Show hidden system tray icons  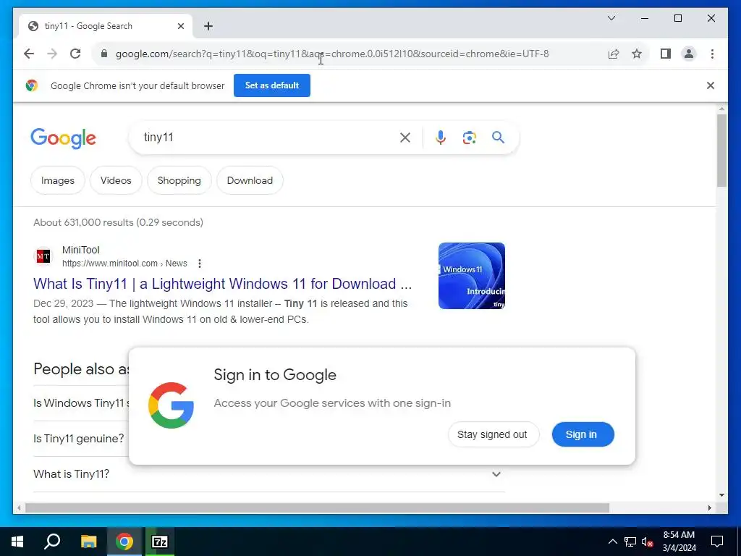click(612, 542)
